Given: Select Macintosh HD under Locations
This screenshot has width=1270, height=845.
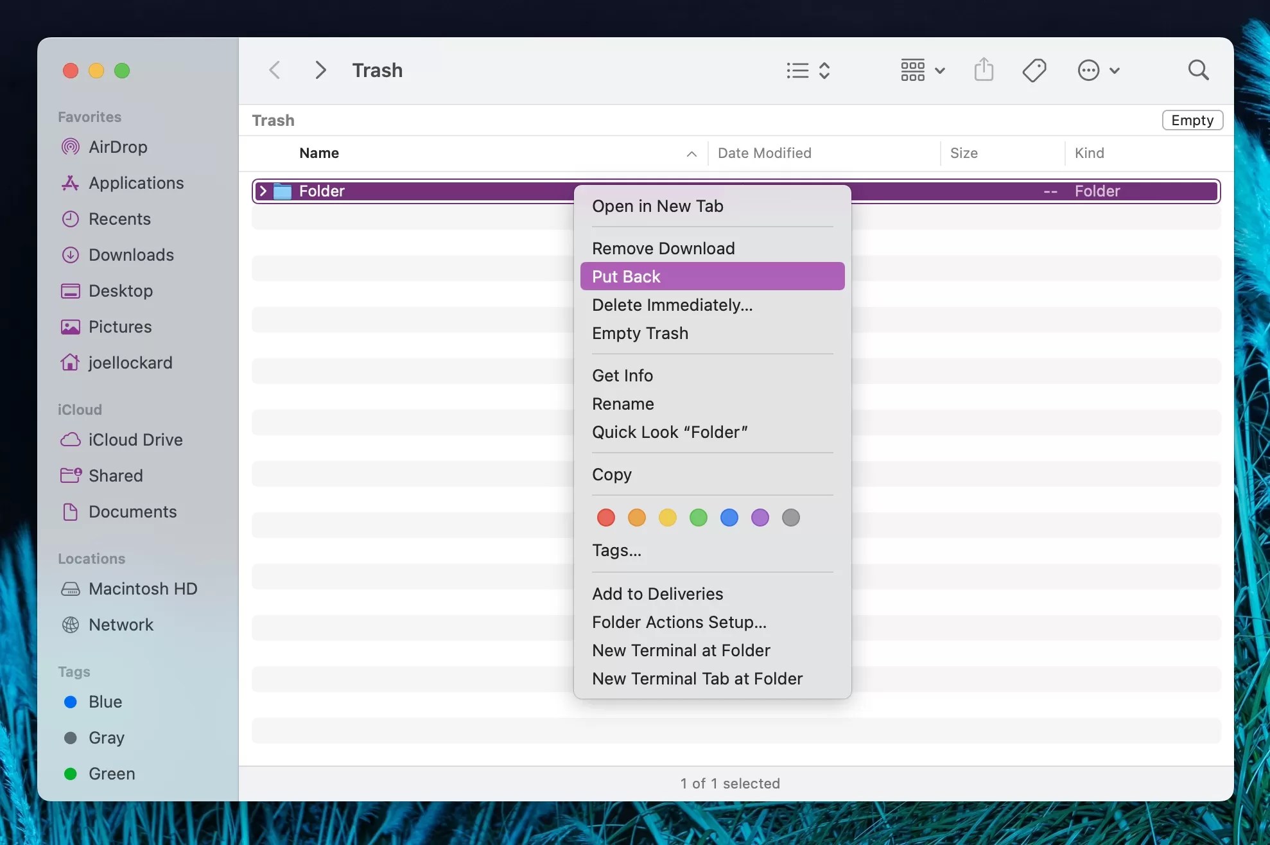Looking at the screenshot, I should (143, 588).
